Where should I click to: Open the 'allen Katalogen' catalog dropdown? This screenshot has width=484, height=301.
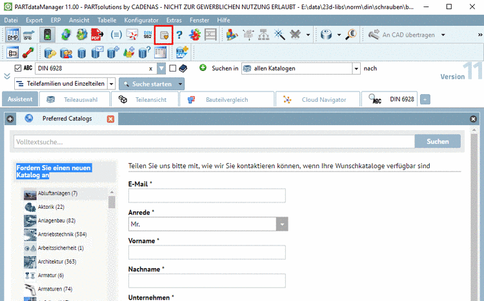[356, 68]
